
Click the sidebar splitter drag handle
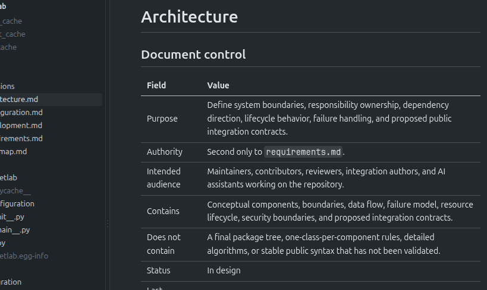[108, 224]
